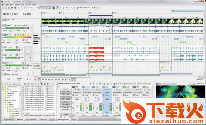Click Show All in Mixing Console

pos(66,89)
